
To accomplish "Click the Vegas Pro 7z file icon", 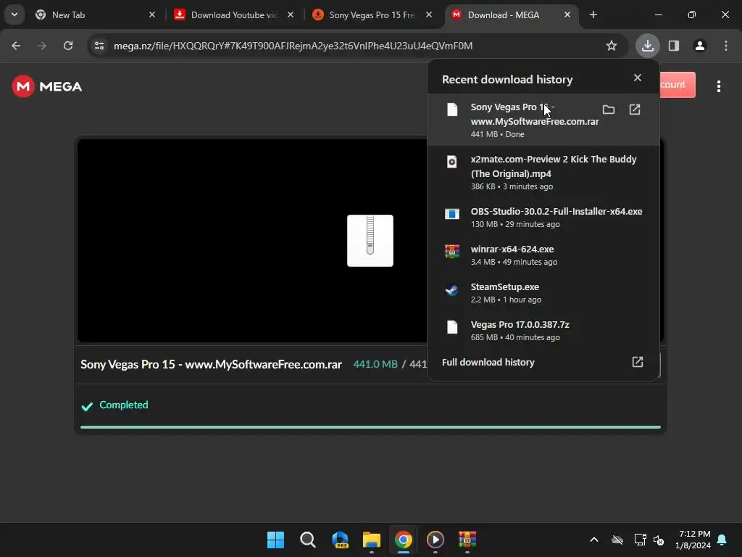I will (452, 327).
